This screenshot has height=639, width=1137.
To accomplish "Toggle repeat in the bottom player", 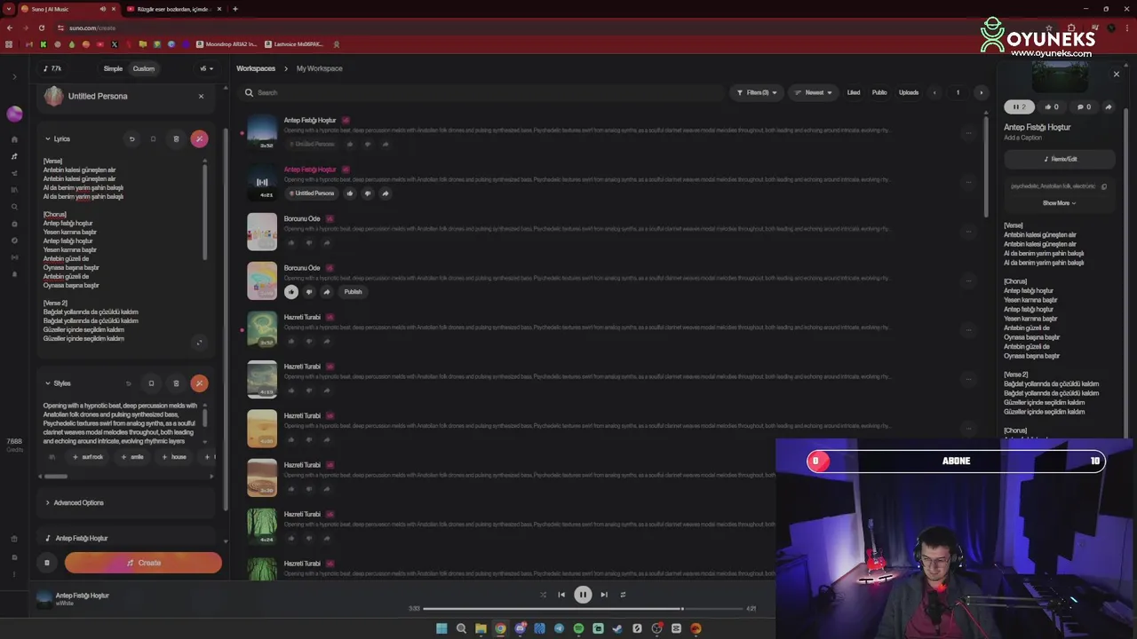I will 623,595.
